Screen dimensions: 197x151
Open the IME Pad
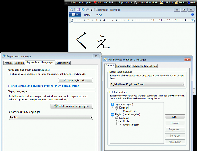pyautogui.click(x=167, y=3)
